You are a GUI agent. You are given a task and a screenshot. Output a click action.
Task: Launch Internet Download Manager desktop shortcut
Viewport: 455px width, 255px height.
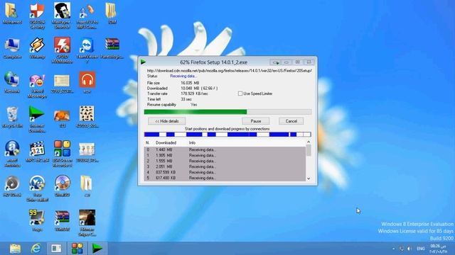[37, 120]
